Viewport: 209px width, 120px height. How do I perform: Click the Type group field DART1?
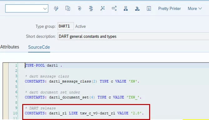[x=65, y=26]
